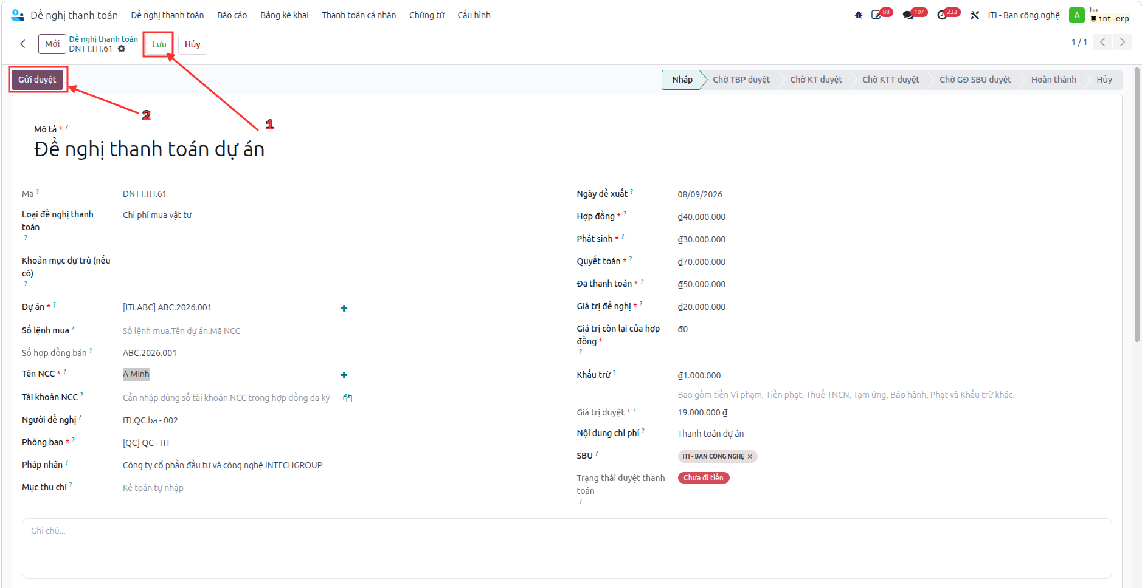Open the Phòng ban selection field
Screen dimensions: 1142x588
point(237,443)
